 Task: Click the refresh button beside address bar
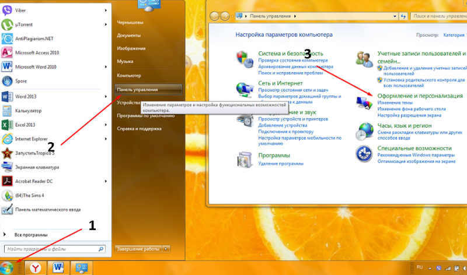[403, 16]
